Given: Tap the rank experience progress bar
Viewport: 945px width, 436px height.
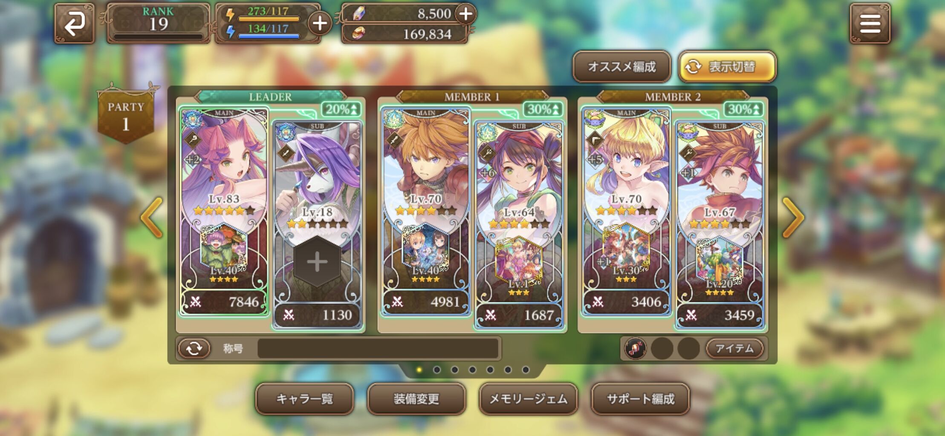Looking at the screenshot, I should (158, 37).
